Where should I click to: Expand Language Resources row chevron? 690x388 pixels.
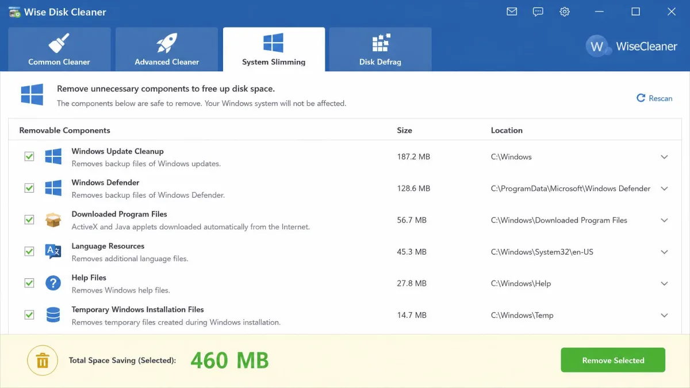664,252
